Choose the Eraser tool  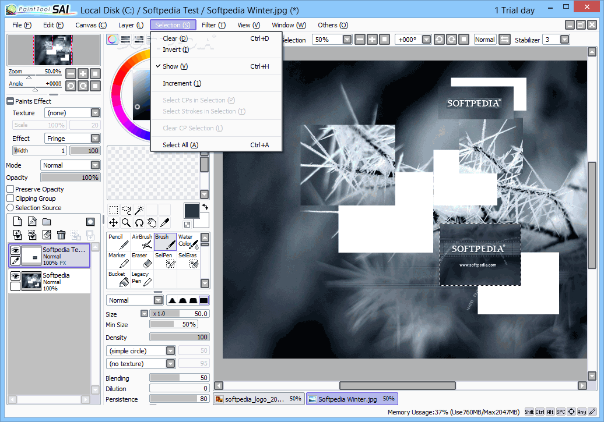coord(142,260)
